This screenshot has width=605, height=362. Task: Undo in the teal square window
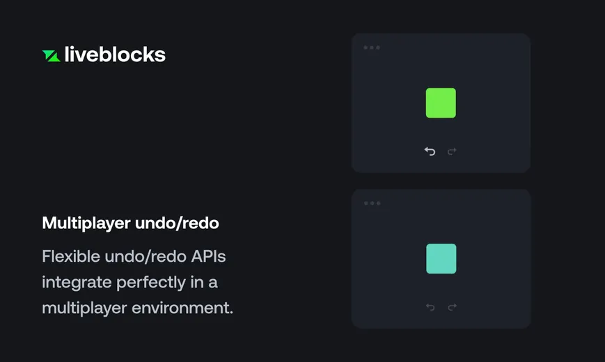point(430,307)
